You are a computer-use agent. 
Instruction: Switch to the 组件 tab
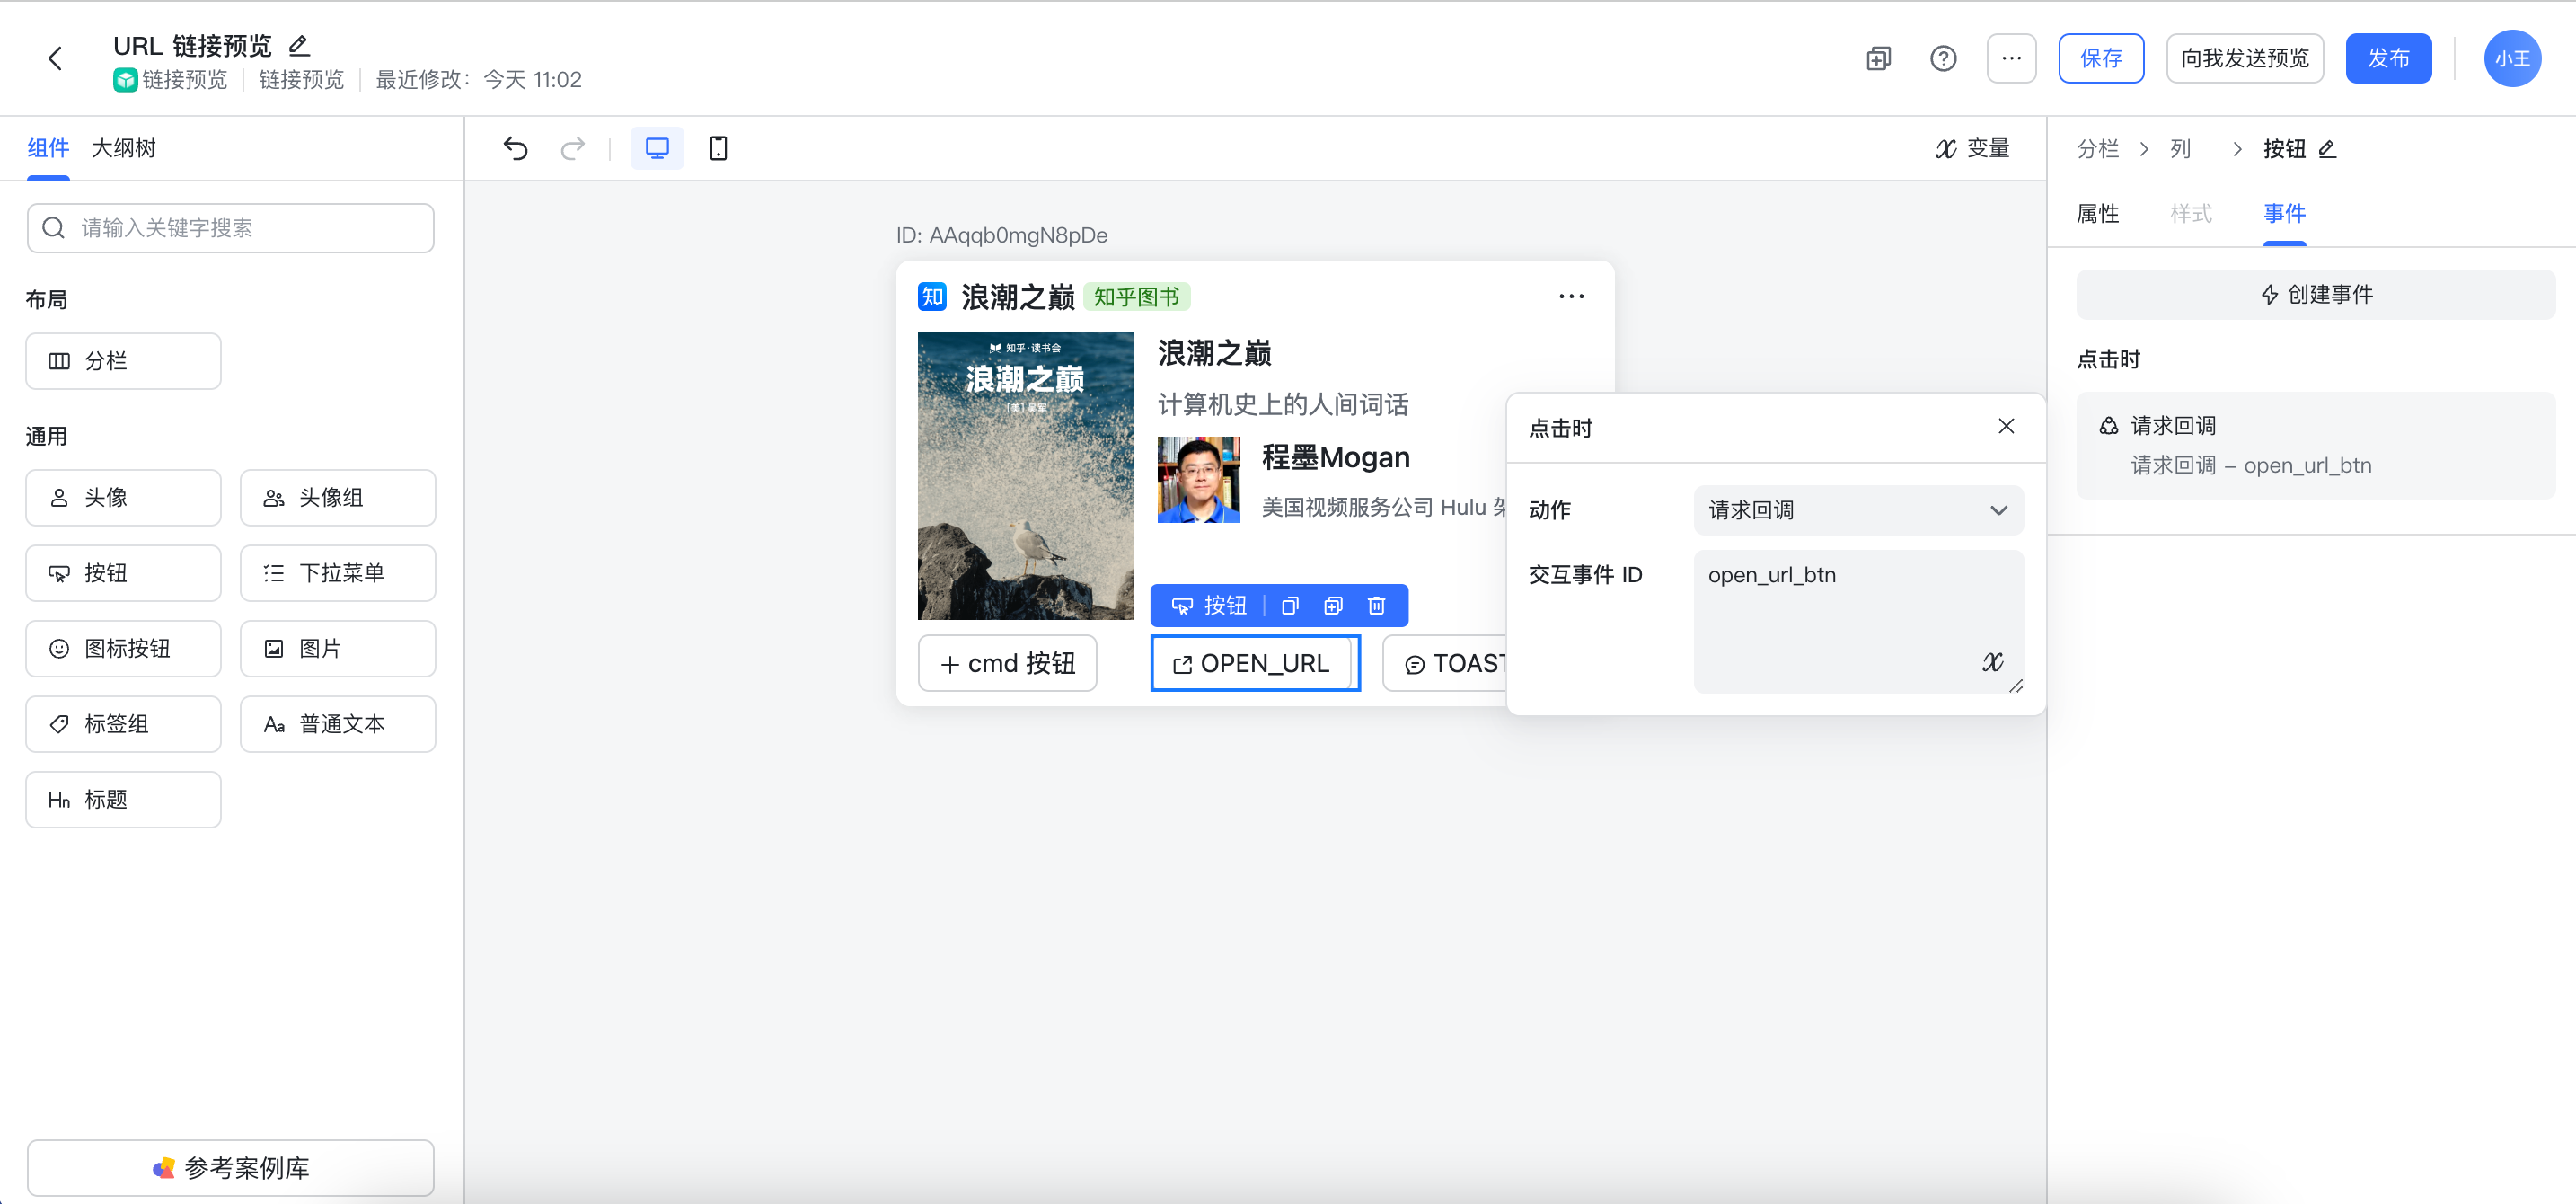pyautogui.click(x=48, y=148)
